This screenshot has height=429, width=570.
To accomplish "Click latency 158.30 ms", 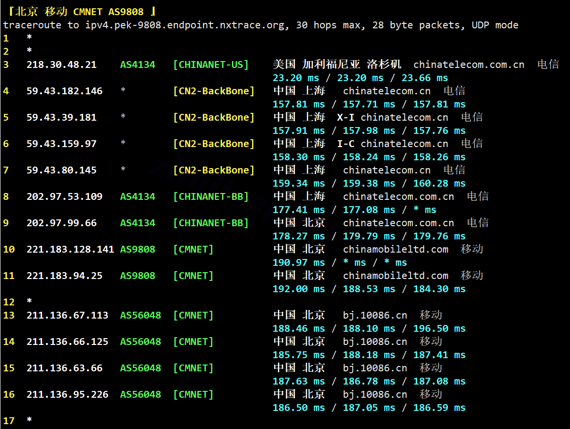I will (299, 157).
